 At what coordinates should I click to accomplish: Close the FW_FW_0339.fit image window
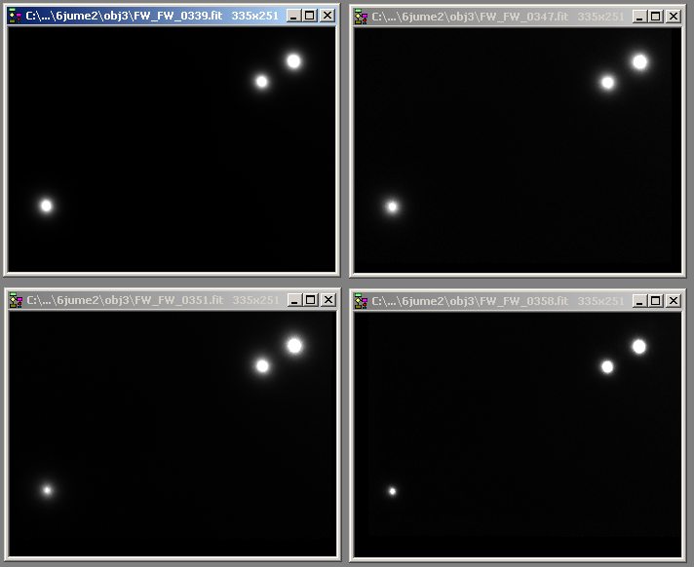328,17
